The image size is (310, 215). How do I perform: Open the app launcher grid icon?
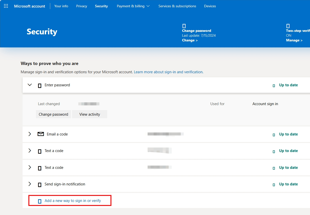coord(6,6)
